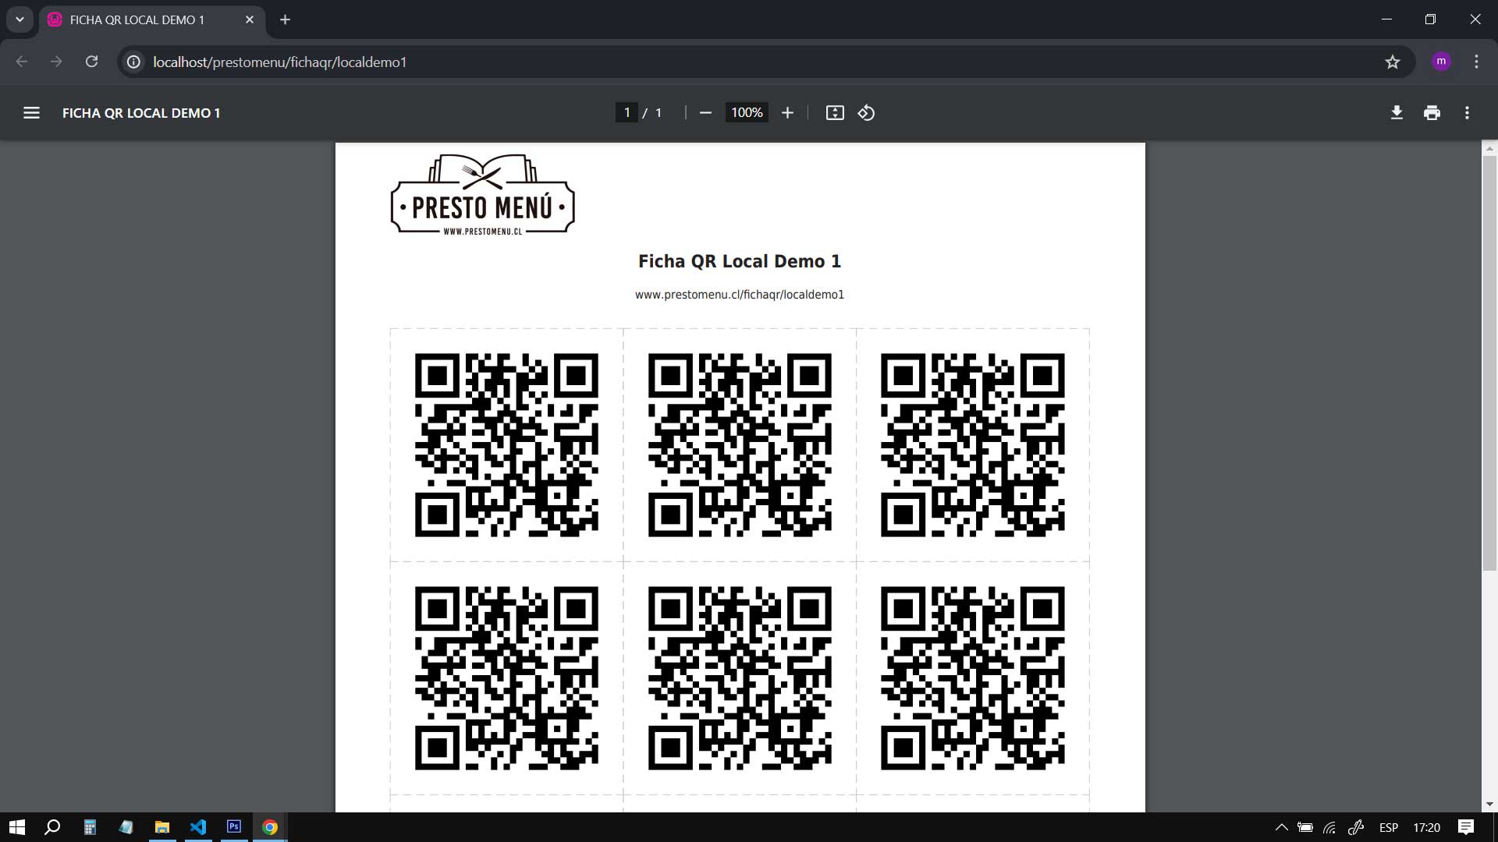This screenshot has height=842, width=1498.
Task: Open the pen input tray icon
Action: (1356, 827)
